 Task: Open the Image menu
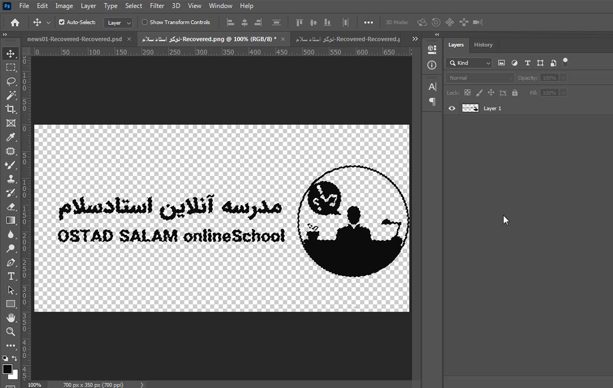pos(64,6)
